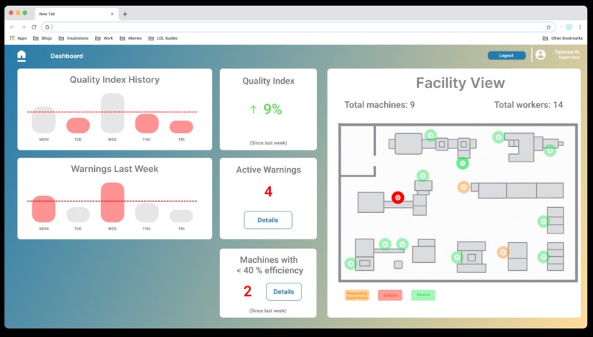This screenshot has height=337, width=593.
Task: Open the Memes bookmark folder
Action: coord(131,38)
